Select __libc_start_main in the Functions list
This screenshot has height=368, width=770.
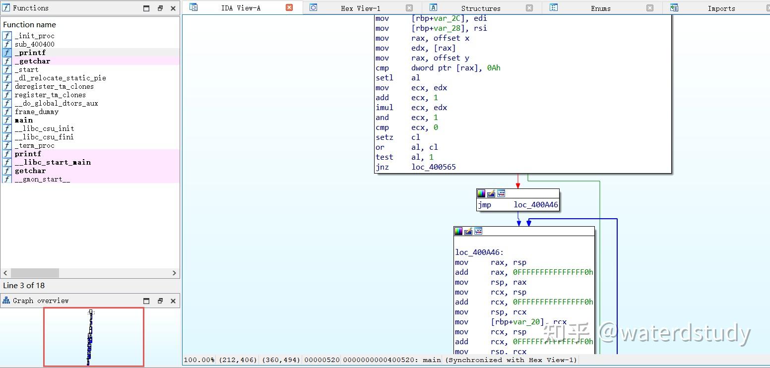click(x=53, y=162)
